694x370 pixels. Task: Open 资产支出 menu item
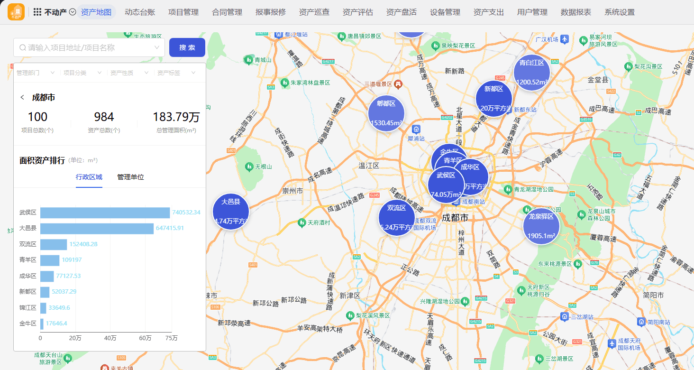click(x=489, y=12)
